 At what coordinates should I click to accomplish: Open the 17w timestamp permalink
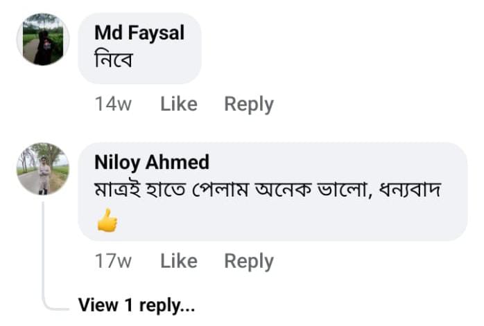tap(113, 261)
